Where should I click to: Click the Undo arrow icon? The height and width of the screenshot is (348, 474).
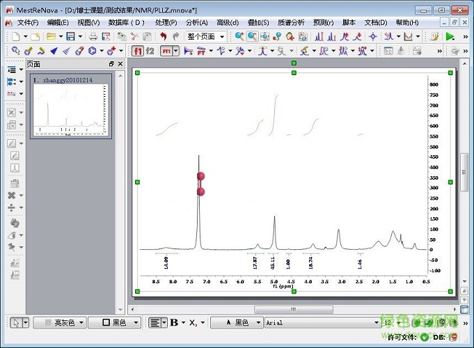pyautogui.click(x=164, y=36)
